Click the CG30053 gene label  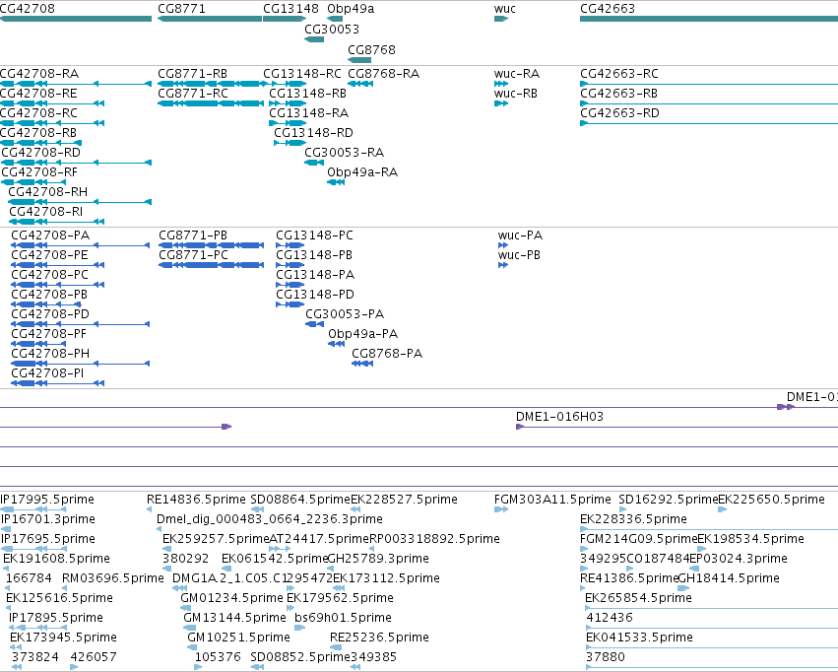click(332, 29)
